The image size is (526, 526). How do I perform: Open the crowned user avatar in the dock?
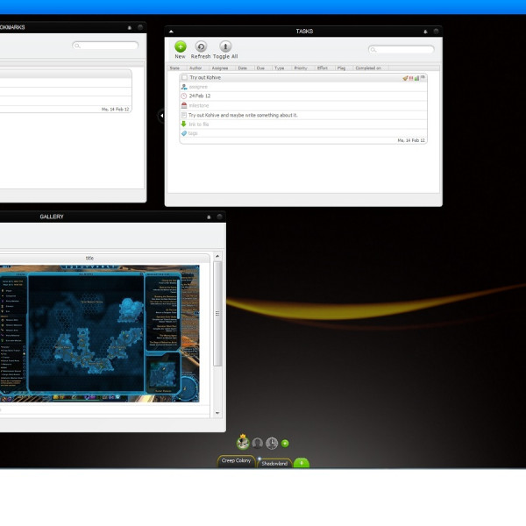(x=243, y=442)
